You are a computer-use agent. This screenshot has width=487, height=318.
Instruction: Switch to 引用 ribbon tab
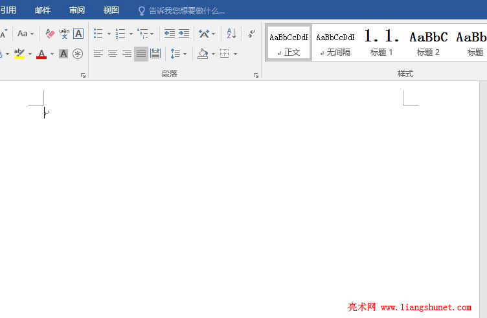(8, 10)
